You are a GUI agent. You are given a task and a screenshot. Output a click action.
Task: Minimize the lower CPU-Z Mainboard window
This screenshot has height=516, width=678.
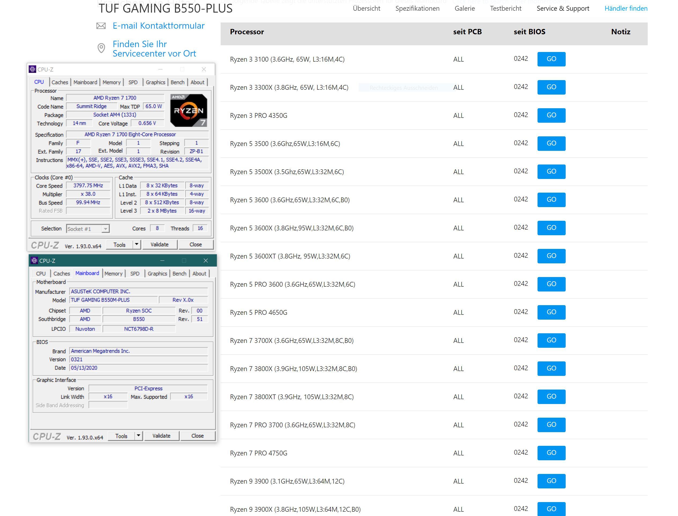(x=162, y=260)
